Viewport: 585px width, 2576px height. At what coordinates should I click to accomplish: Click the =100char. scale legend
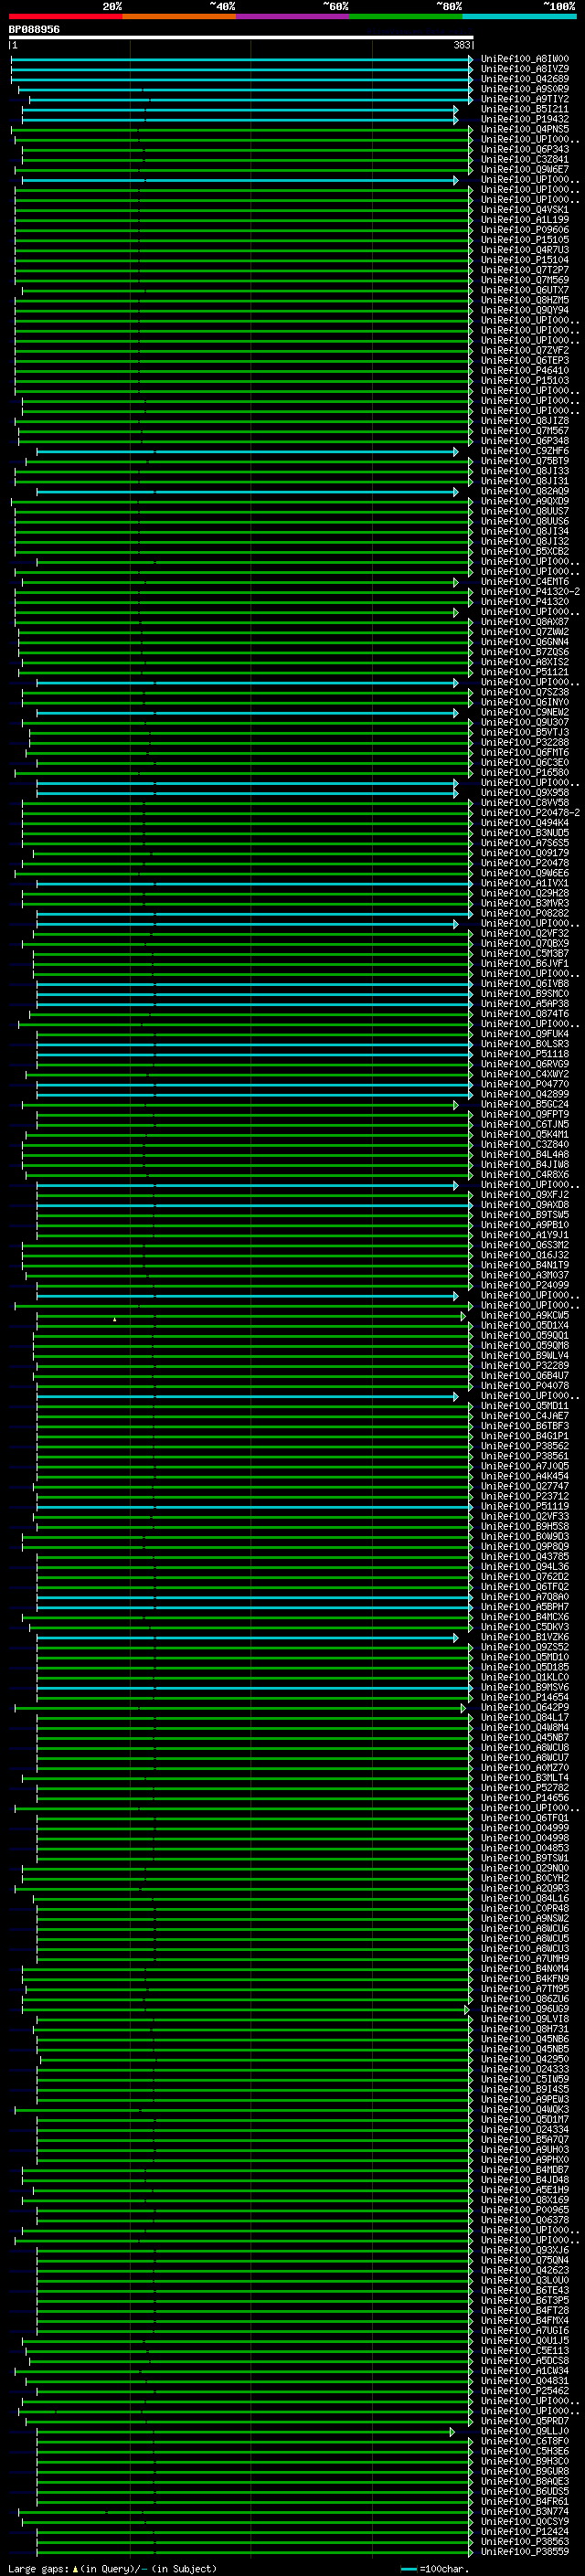point(436,2569)
